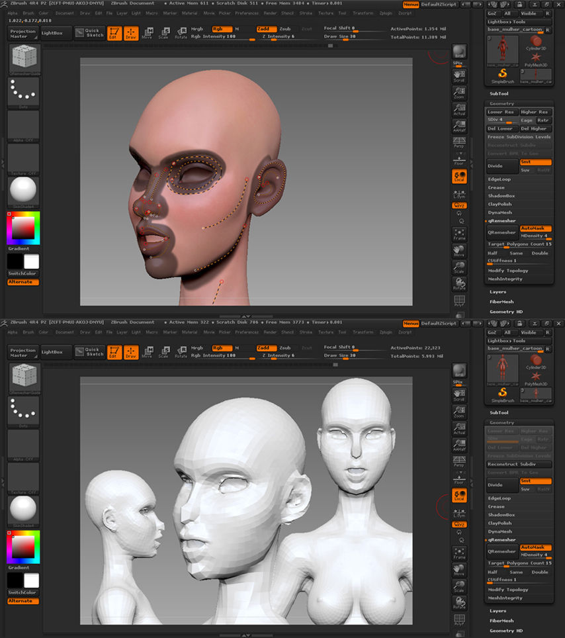The height and width of the screenshot is (638, 565).
Task: Click right-shelf Scale icon in top window
Action: click(459, 267)
